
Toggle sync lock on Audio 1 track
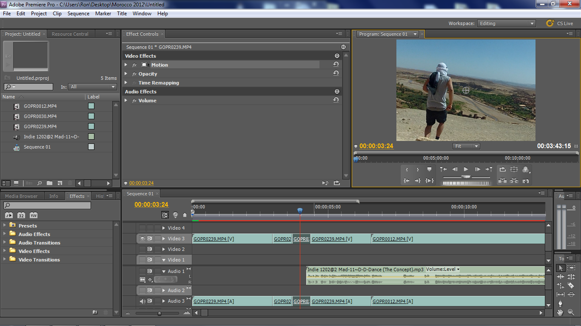click(x=150, y=271)
